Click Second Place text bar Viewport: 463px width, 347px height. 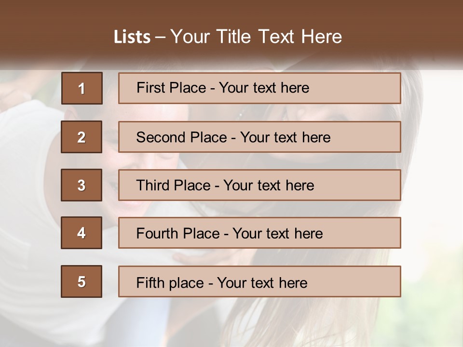click(x=259, y=137)
